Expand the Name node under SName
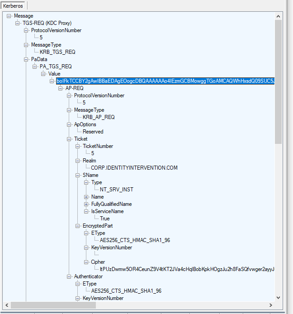Screen dimensions: 293x314 tap(86, 197)
